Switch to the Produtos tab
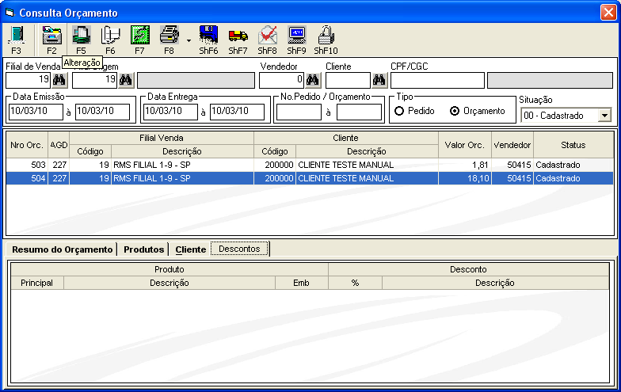 click(x=144, y=249)
